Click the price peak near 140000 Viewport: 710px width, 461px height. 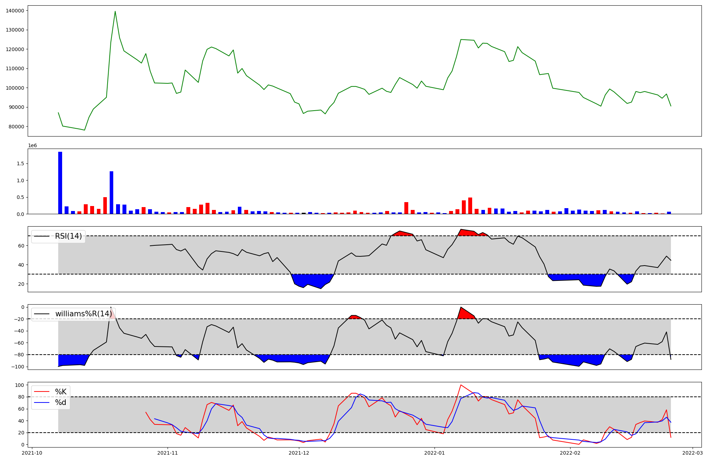tap(115, 12)
